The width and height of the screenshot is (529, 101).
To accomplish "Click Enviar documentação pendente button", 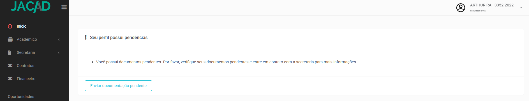I will point(118,86).
